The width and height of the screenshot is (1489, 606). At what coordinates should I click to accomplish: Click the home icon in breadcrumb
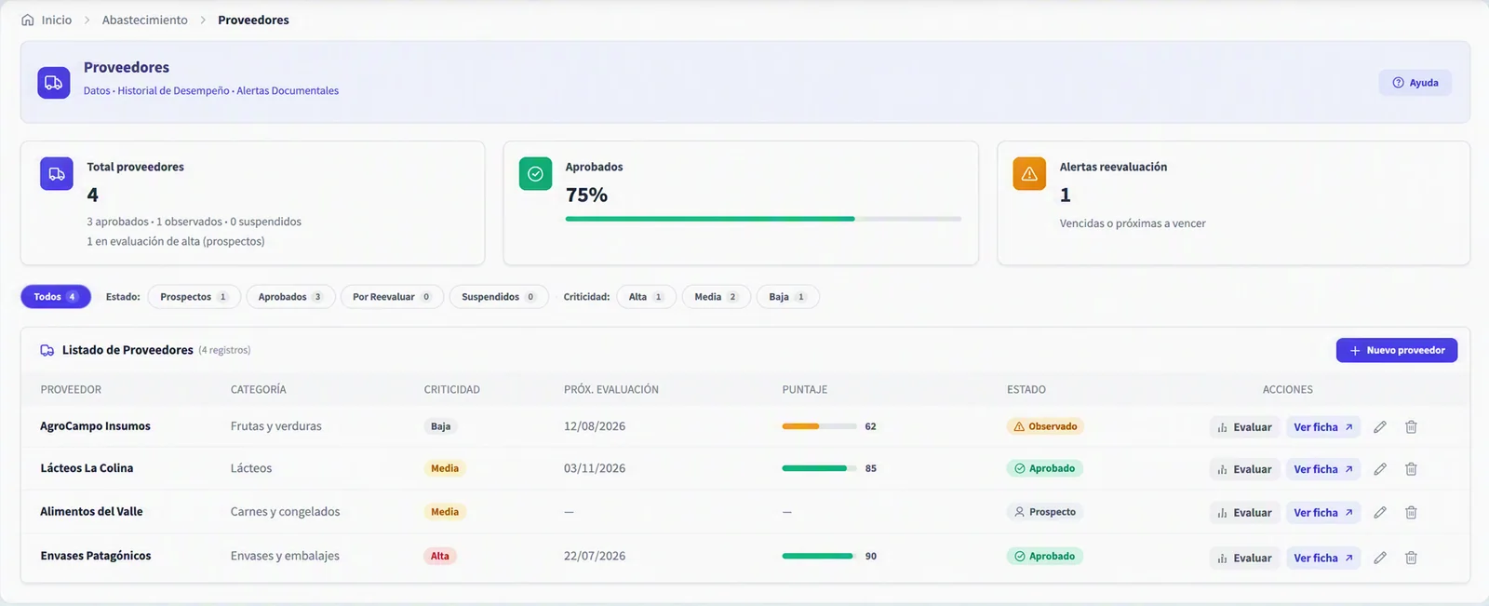pos(28,20)
